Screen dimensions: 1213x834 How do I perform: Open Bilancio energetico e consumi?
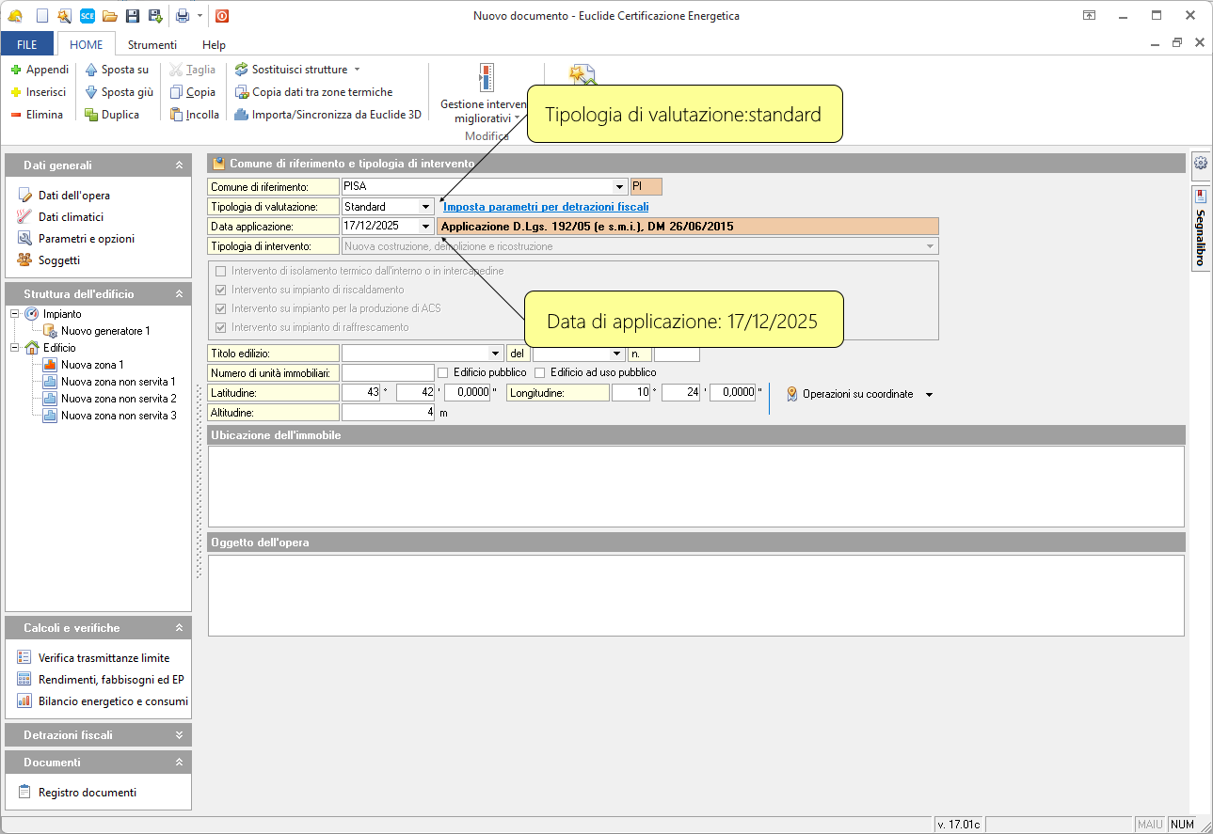pos(112,701)
